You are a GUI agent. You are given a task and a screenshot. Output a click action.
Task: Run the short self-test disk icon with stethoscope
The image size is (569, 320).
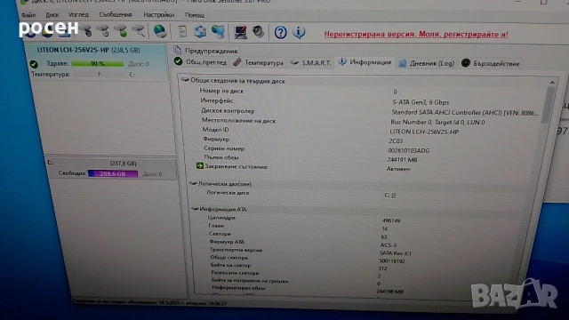coord(86,32)
